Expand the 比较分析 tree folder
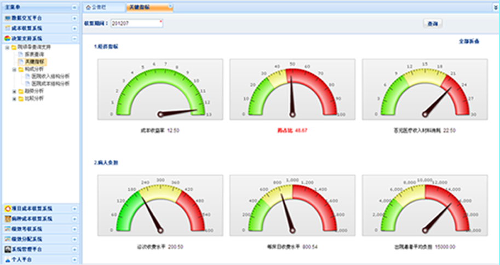 click(14, 99)
